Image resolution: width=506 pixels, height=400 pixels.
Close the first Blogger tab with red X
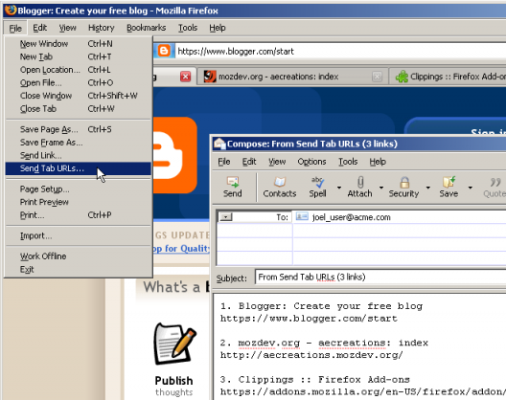coord(185,77)
